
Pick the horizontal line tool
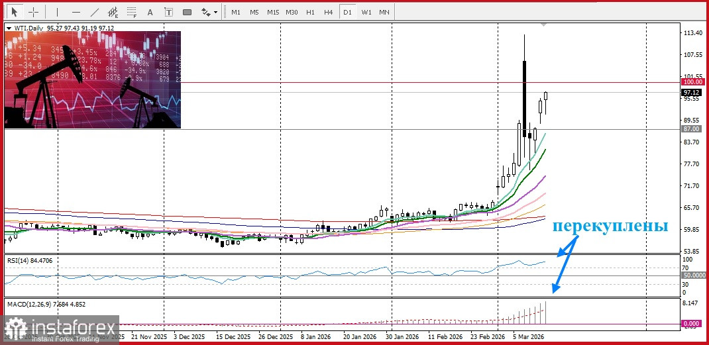tap(76, 12)
